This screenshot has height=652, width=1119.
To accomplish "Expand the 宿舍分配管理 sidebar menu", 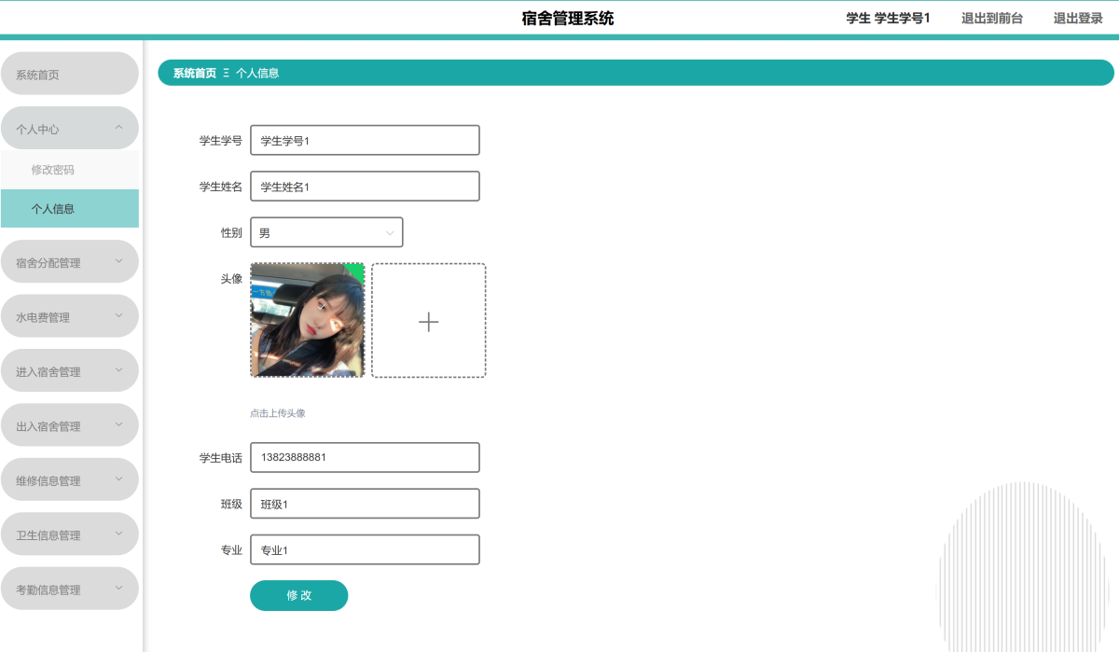I will (70, 262).
